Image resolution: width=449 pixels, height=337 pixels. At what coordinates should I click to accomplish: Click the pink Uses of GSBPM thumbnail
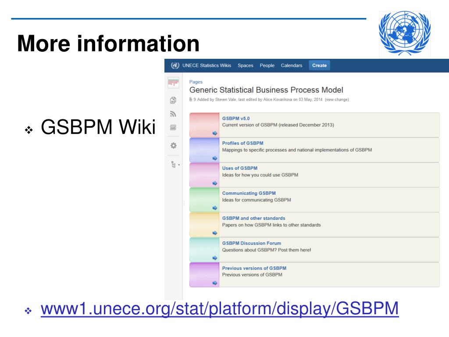[x=204, y=175]
